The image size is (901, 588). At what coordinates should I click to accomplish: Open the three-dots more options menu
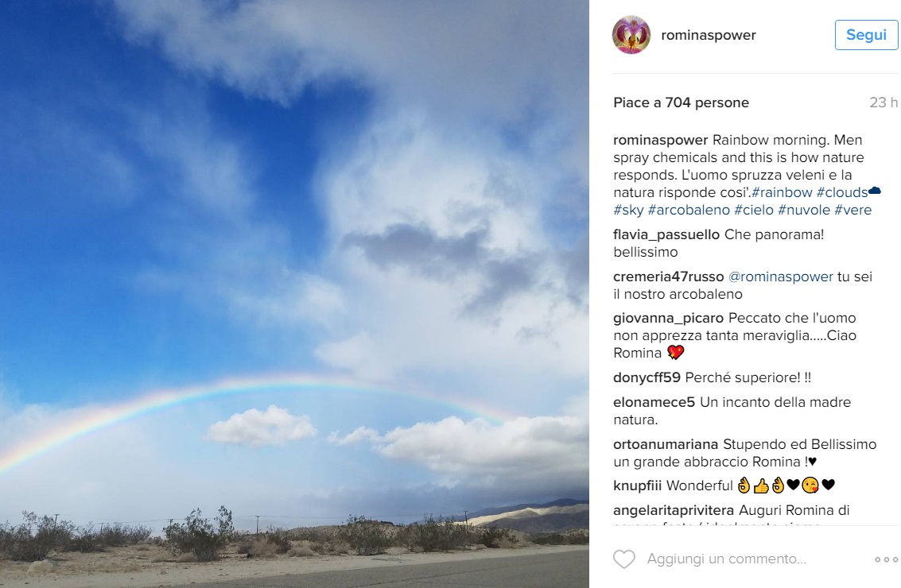(886, 559)
